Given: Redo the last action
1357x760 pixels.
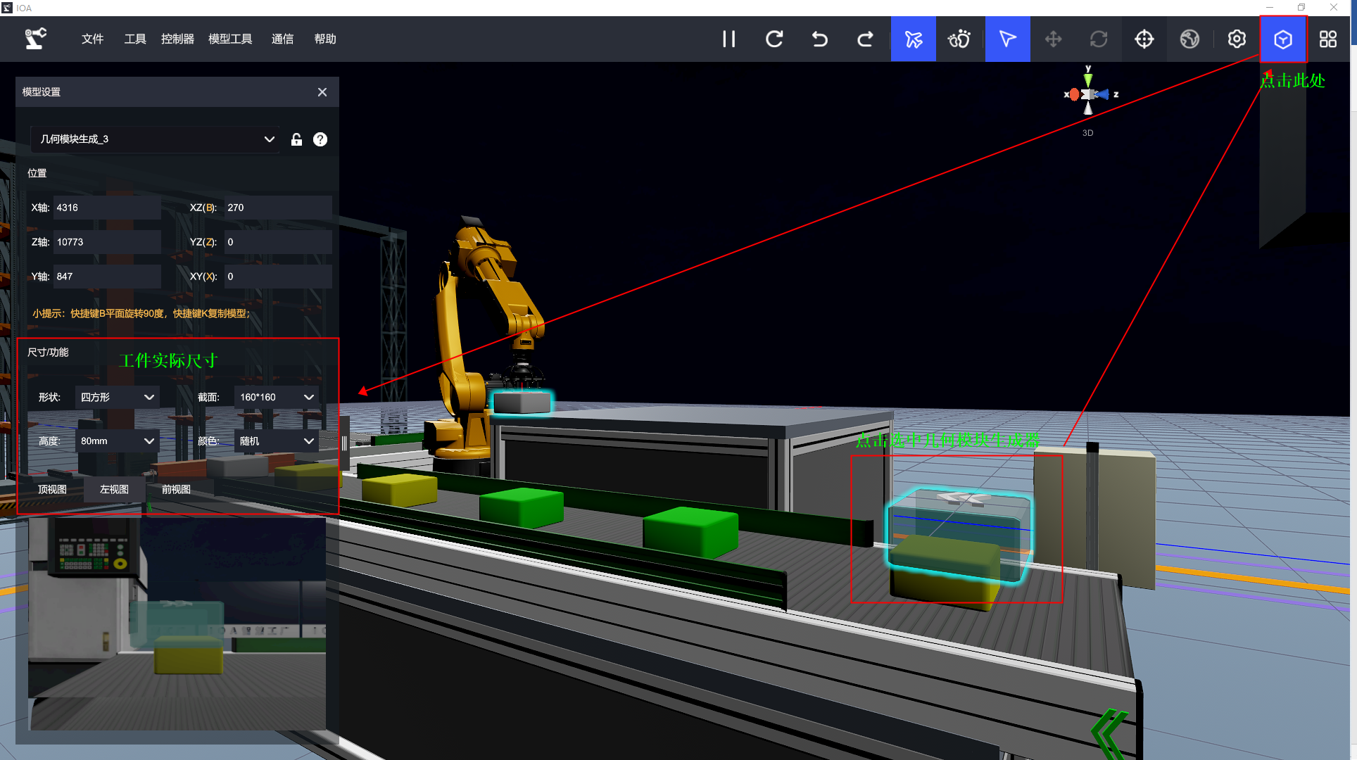Looking at the screenshot, I should click(865, 39).
